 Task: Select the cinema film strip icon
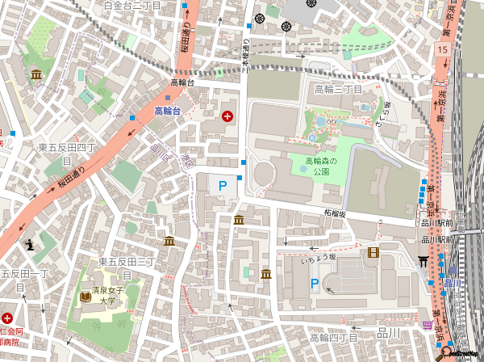[x=373, y=254]
